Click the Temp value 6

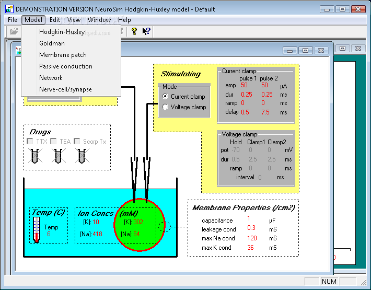(49, 234)
